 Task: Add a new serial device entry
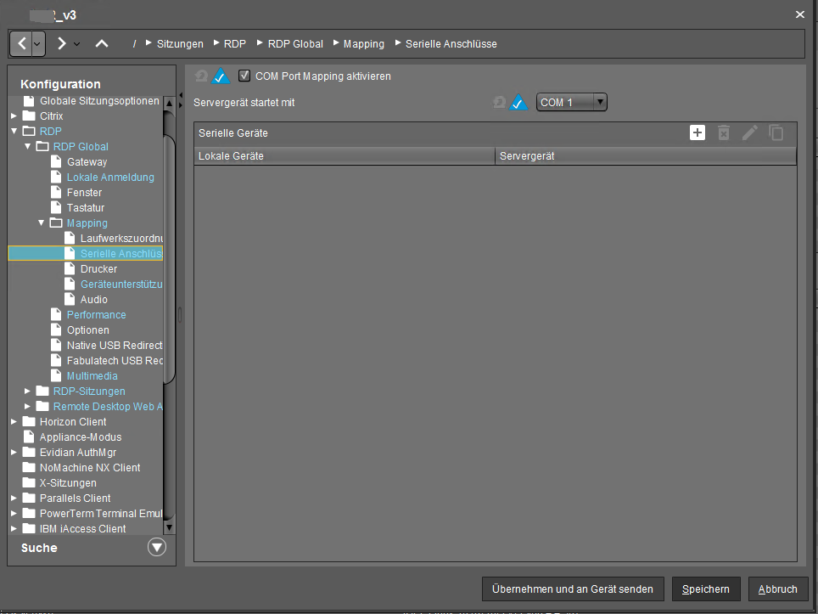(x=698, y=132)
